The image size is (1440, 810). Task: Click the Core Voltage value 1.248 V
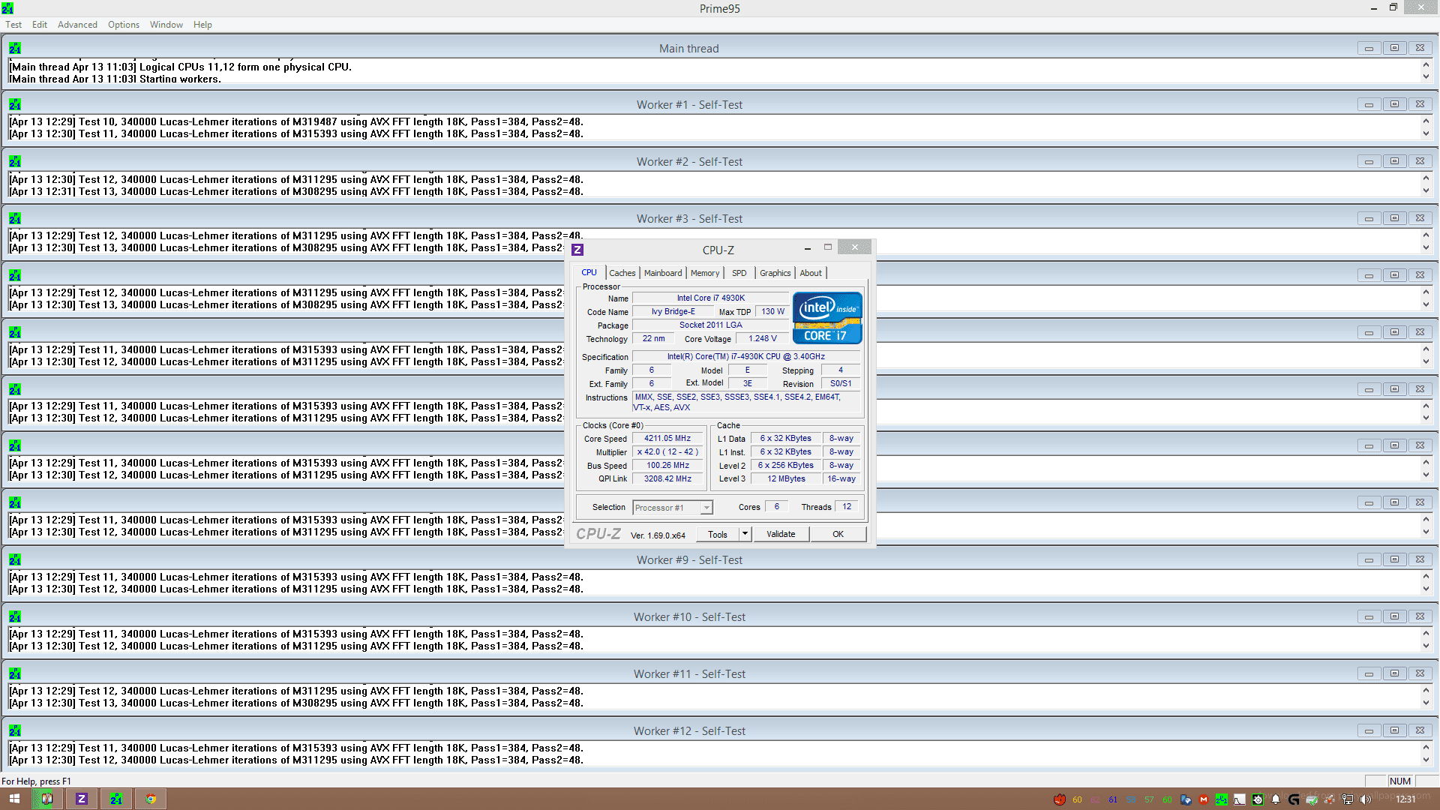tap(763, 339)
